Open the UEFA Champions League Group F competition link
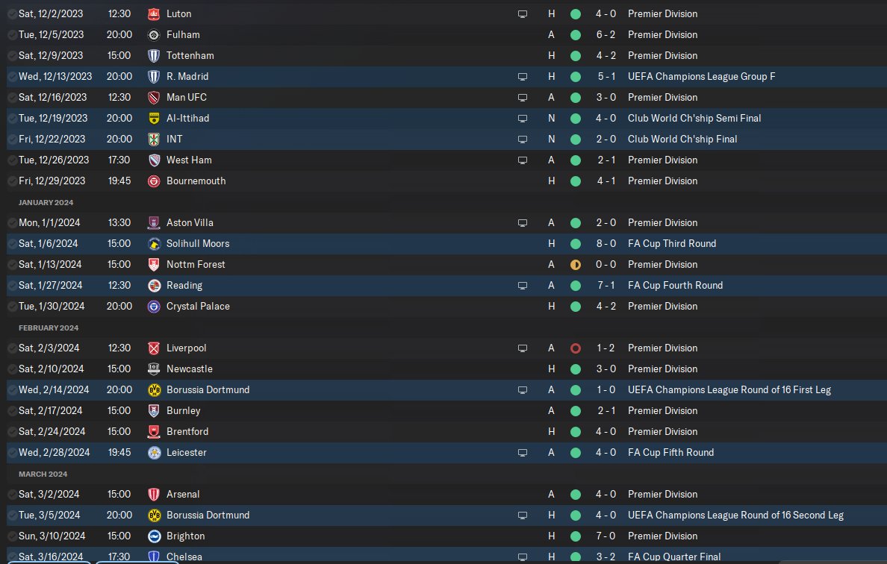Viewport: 887px width, 564px height. [701, 76]
